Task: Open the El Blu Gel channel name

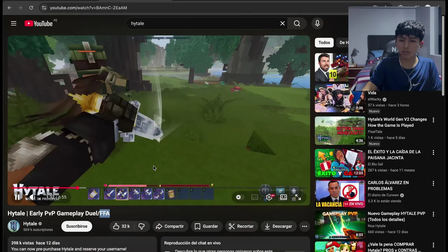Action: pos(375,164)
